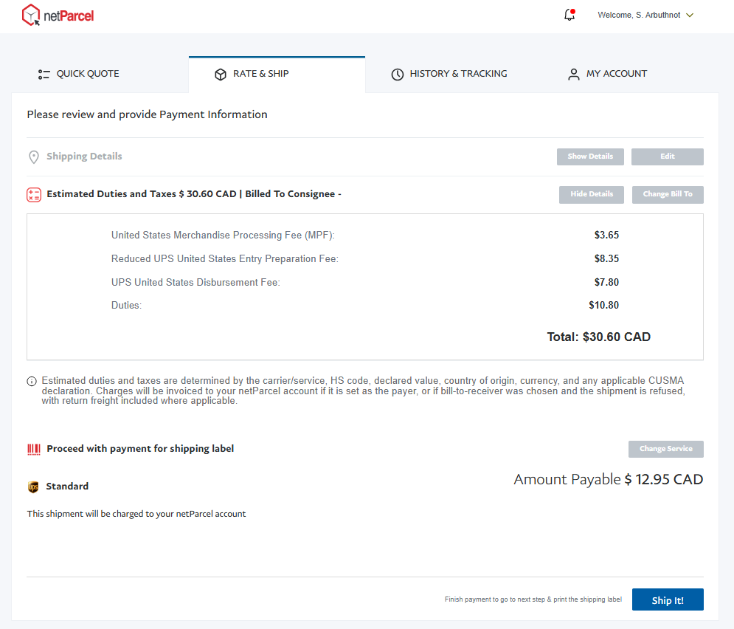
Task: Click the Please review and provide Payment Information heading
Action: click(x=147, y=114)
